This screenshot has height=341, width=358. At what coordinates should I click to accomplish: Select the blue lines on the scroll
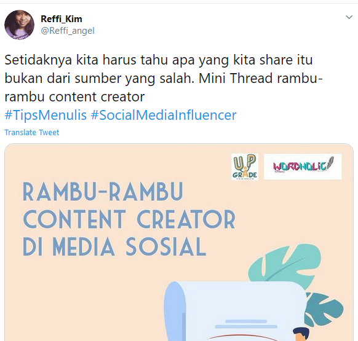(246, 324)
